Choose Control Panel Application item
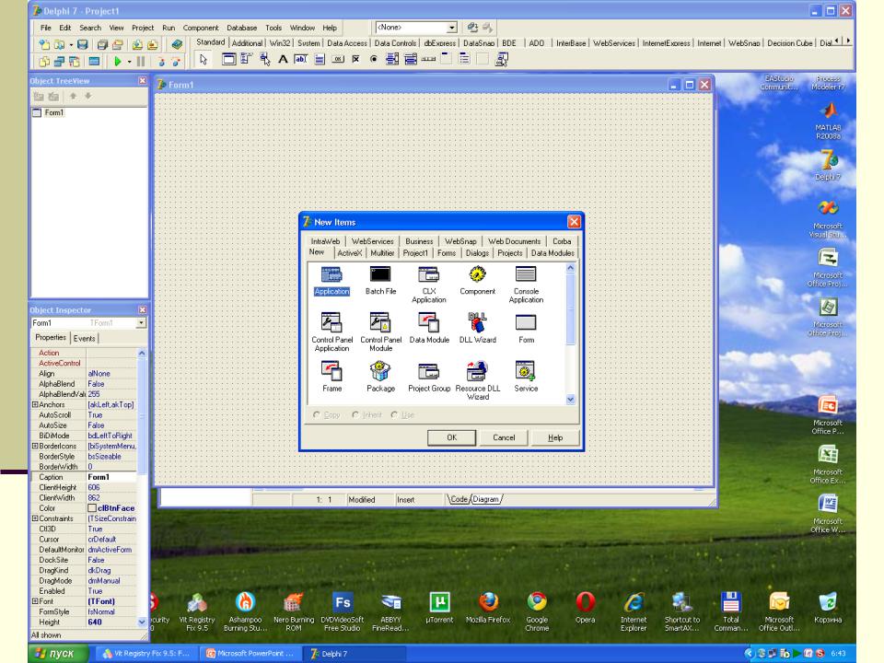The width and height of the screenshot is (884, 663). coord(331,333)
